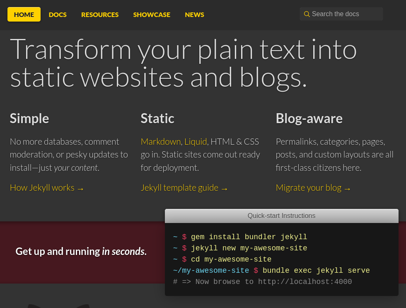Image resolution: width=406 pixels, height=308 pixels.
Task: Open the HOME navigation tab
Action: (x=24, y=15)
